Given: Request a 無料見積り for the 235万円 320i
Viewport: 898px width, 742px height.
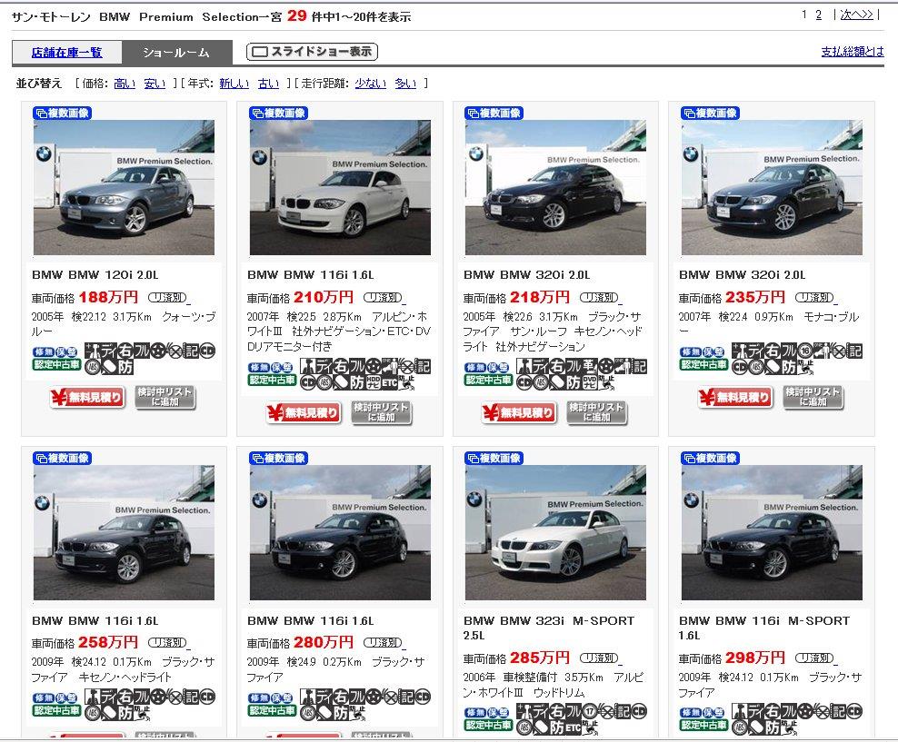Looking at the screenshot, I should (735, 397).
